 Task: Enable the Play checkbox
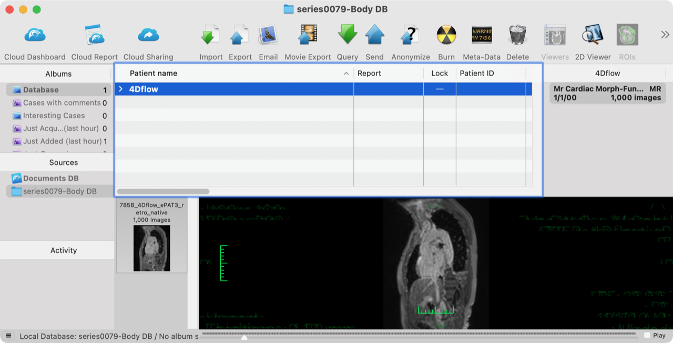tap(647, 335)
